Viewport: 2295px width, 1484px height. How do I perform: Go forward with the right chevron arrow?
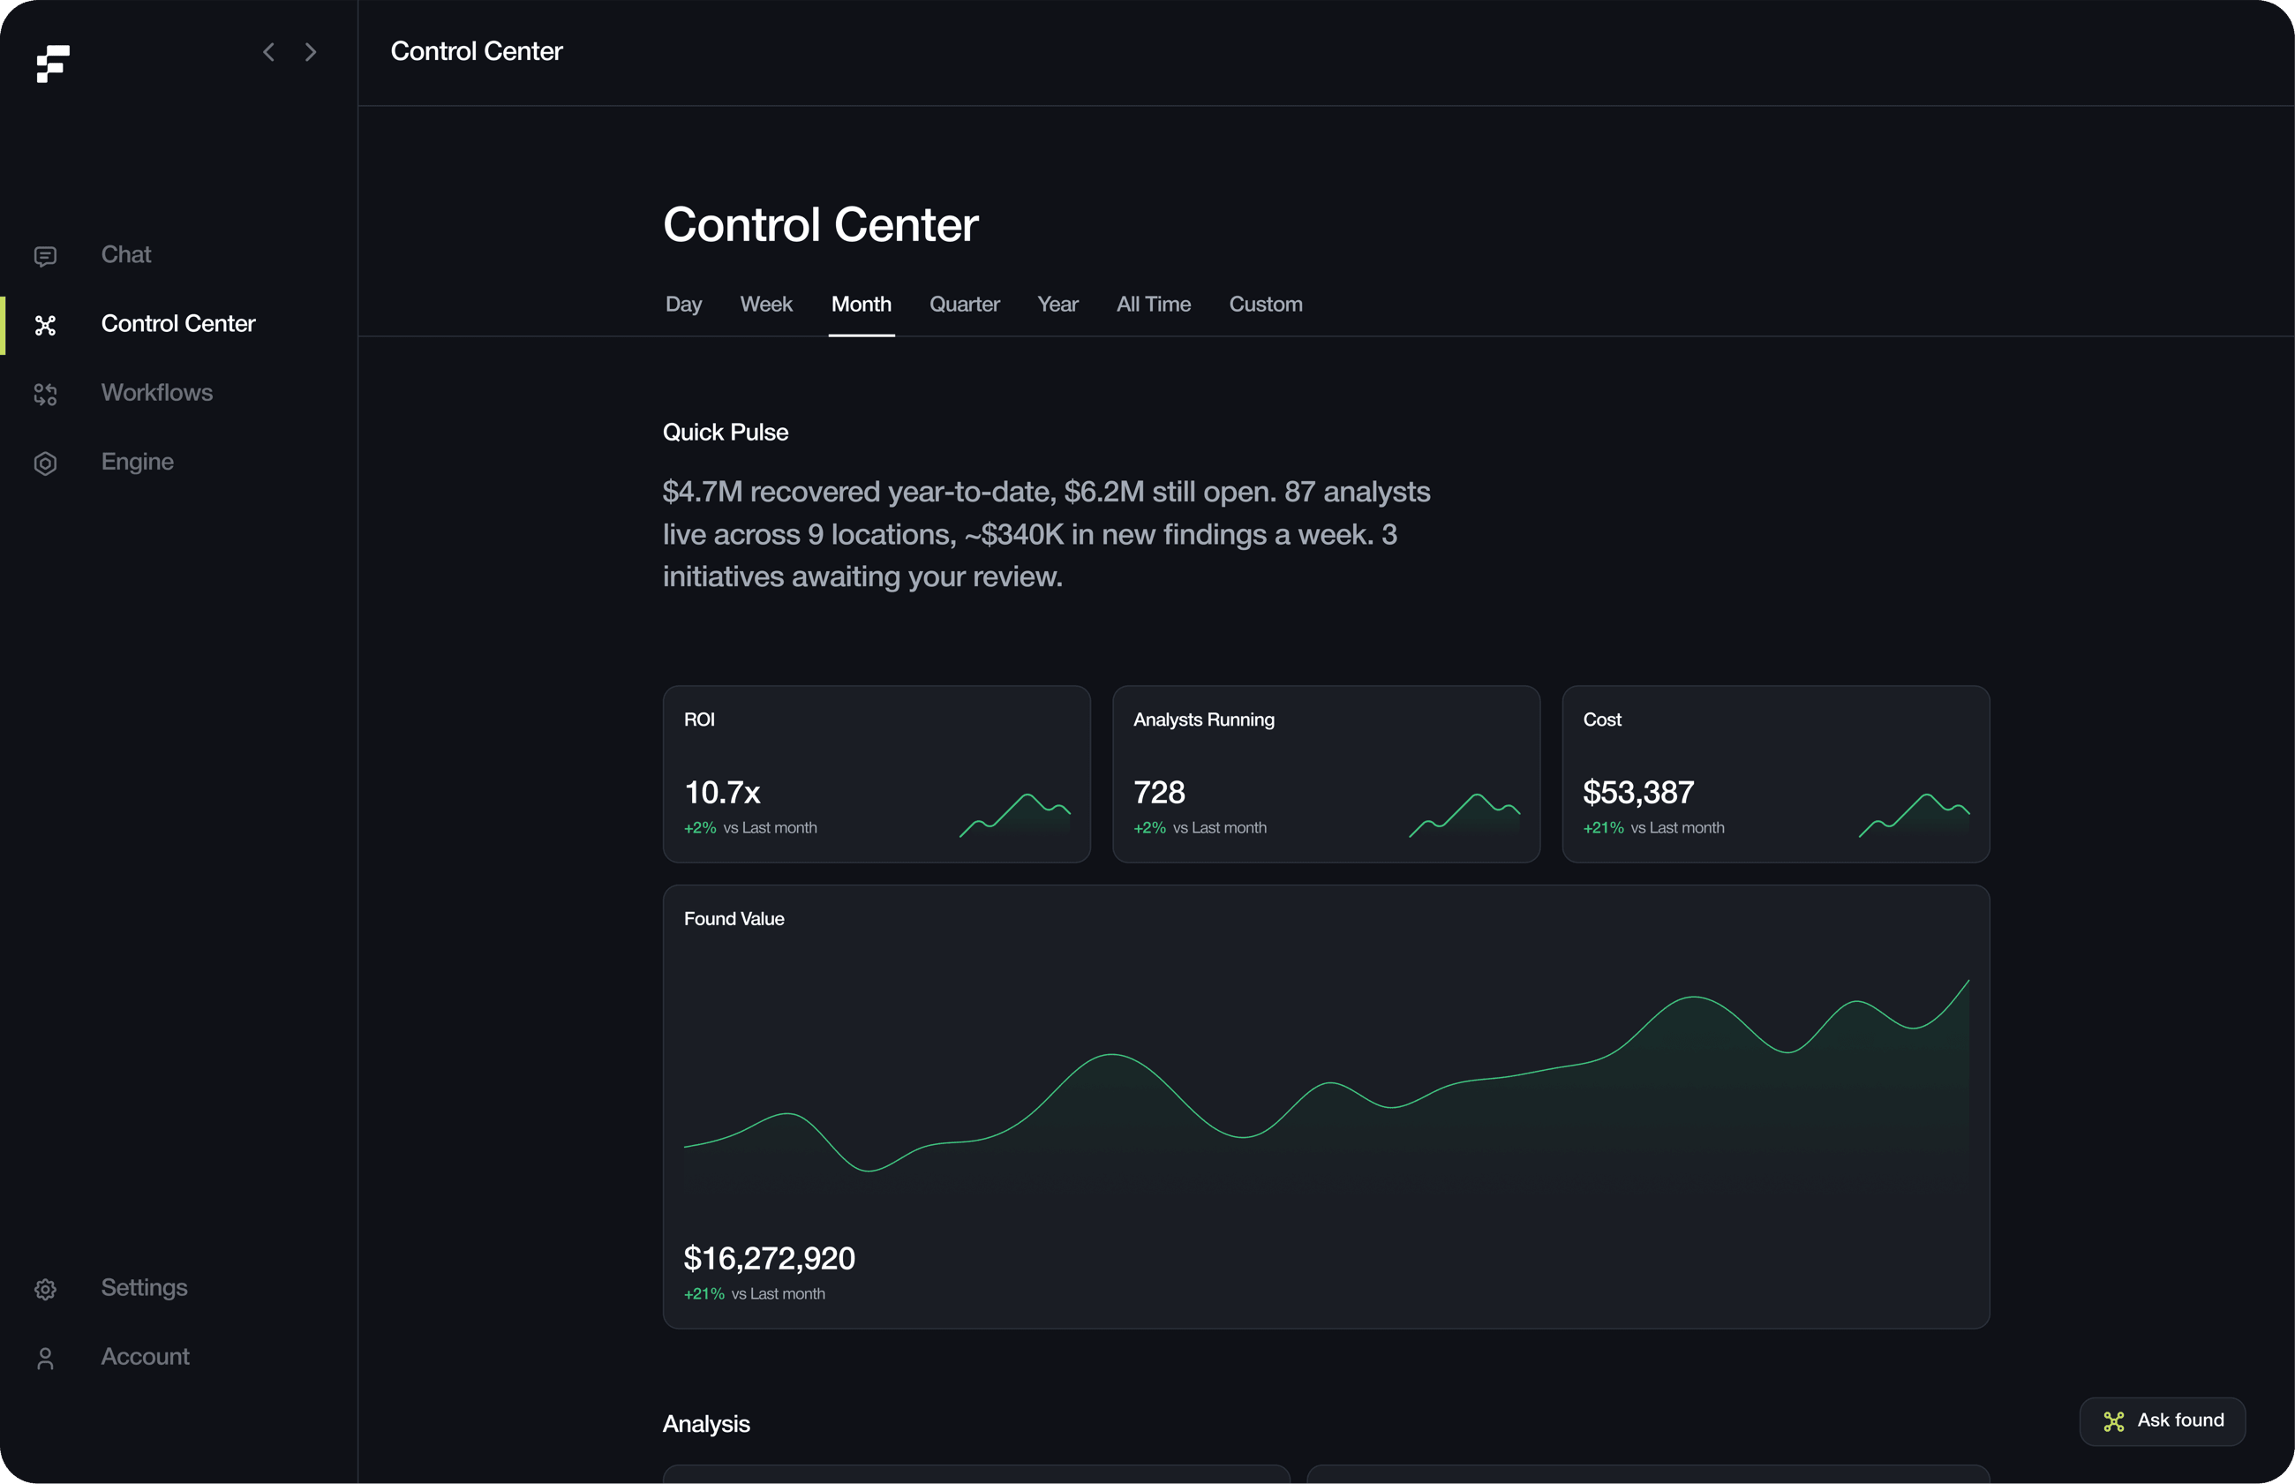(310, 52)
